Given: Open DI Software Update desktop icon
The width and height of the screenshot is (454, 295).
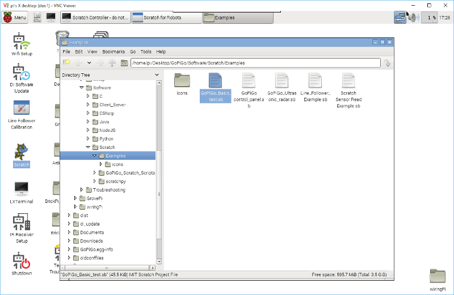Looking at the screenshot, I should [x=22, y=78].
